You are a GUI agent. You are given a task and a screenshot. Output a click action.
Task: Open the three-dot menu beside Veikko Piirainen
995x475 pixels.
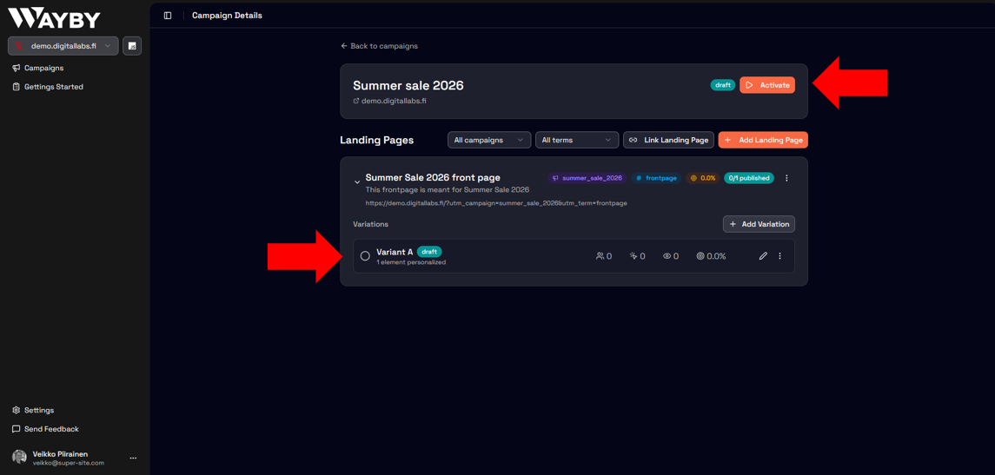133,458
